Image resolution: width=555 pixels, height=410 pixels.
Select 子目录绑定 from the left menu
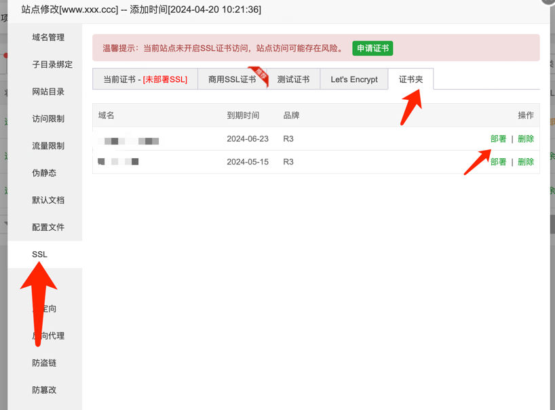point(52,64)
